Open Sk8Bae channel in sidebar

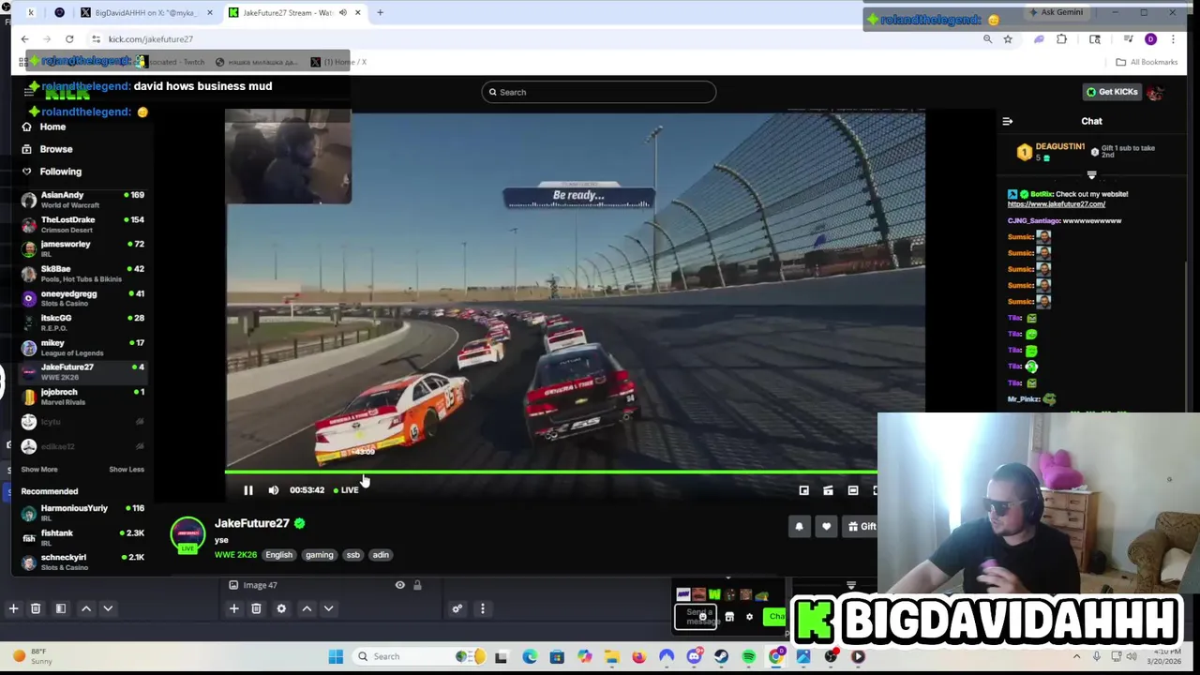point(82,273)
